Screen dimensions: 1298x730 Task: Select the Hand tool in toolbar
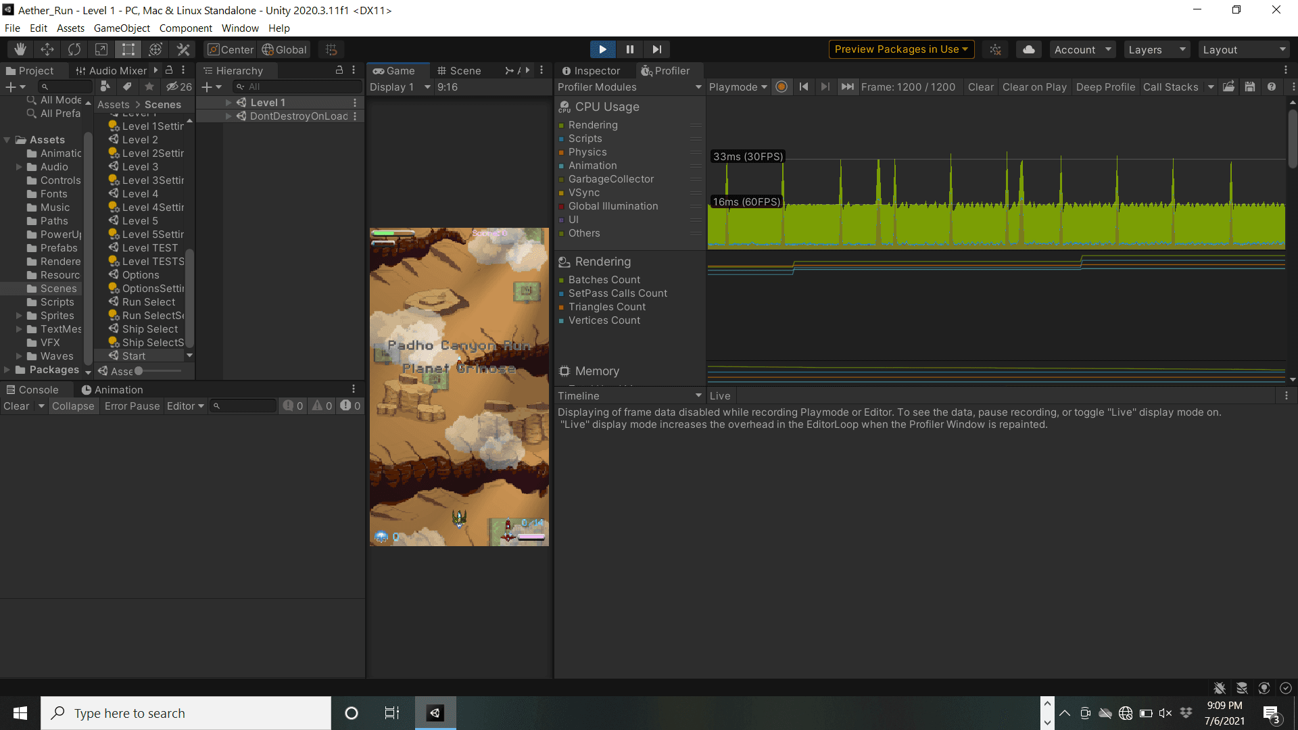[20, 49]
